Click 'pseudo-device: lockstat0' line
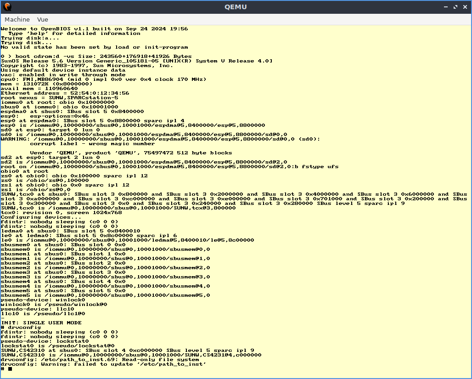Screen dimensions: 472x379 [45, 341]
